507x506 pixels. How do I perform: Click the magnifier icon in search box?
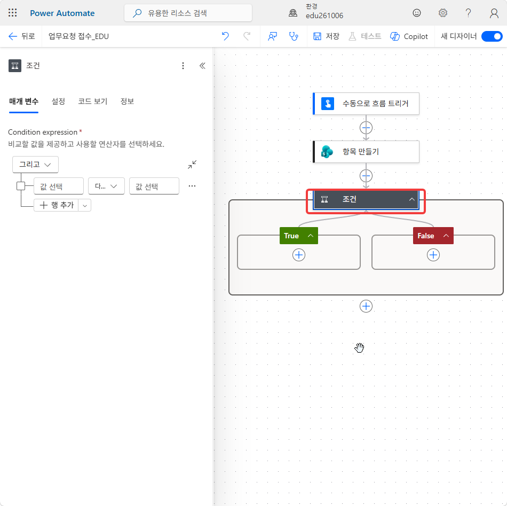click(x=137, y=13)
